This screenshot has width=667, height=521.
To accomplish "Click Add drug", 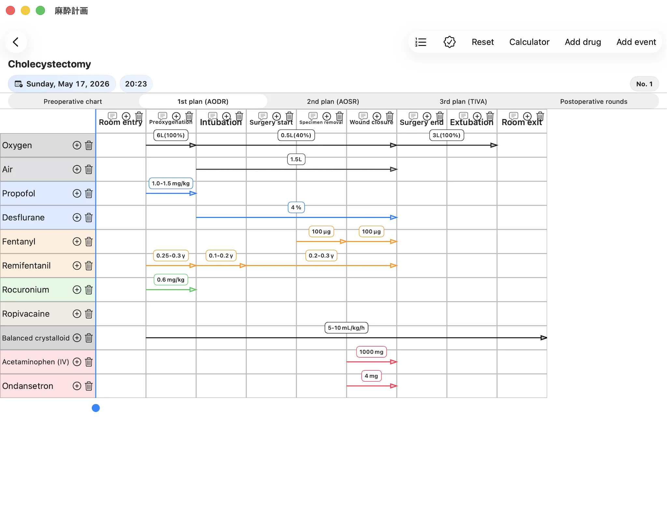I will click(583, 42).
